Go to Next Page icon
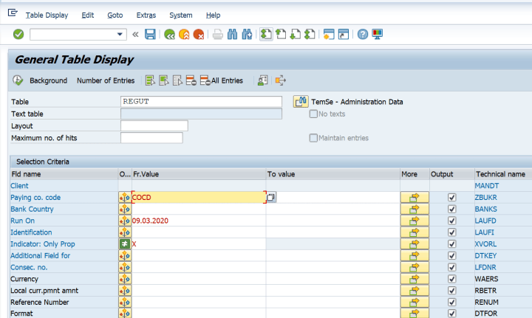This screenshot has height=318, width=532. click(295, 34)
